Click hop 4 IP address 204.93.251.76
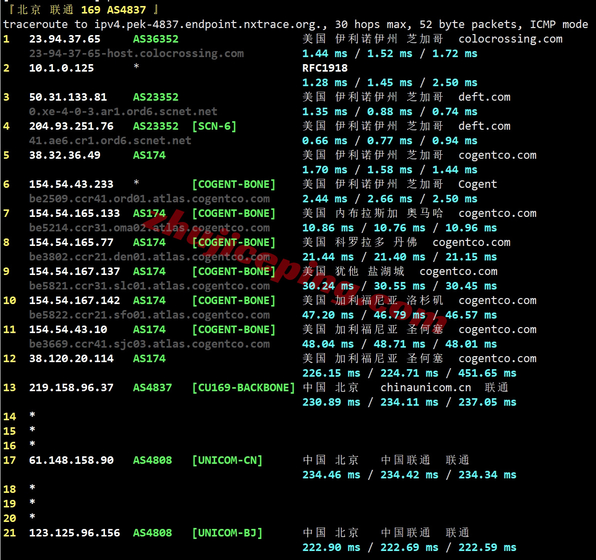The height and width of the screenshot is (560, 596). click(x=71, y=126)
